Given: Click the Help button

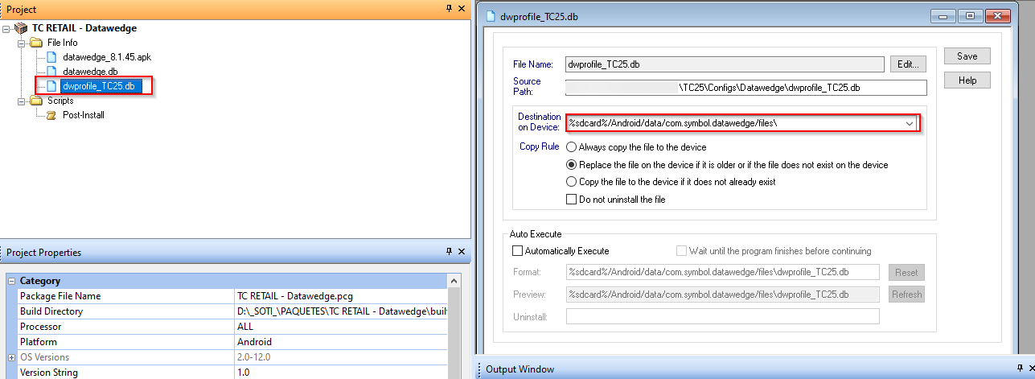Looking at the screenshot, I should (x=967, y=80).
